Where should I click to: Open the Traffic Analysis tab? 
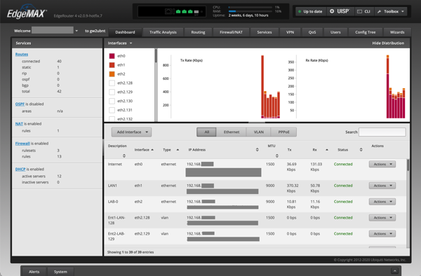(x=163, y=32)
